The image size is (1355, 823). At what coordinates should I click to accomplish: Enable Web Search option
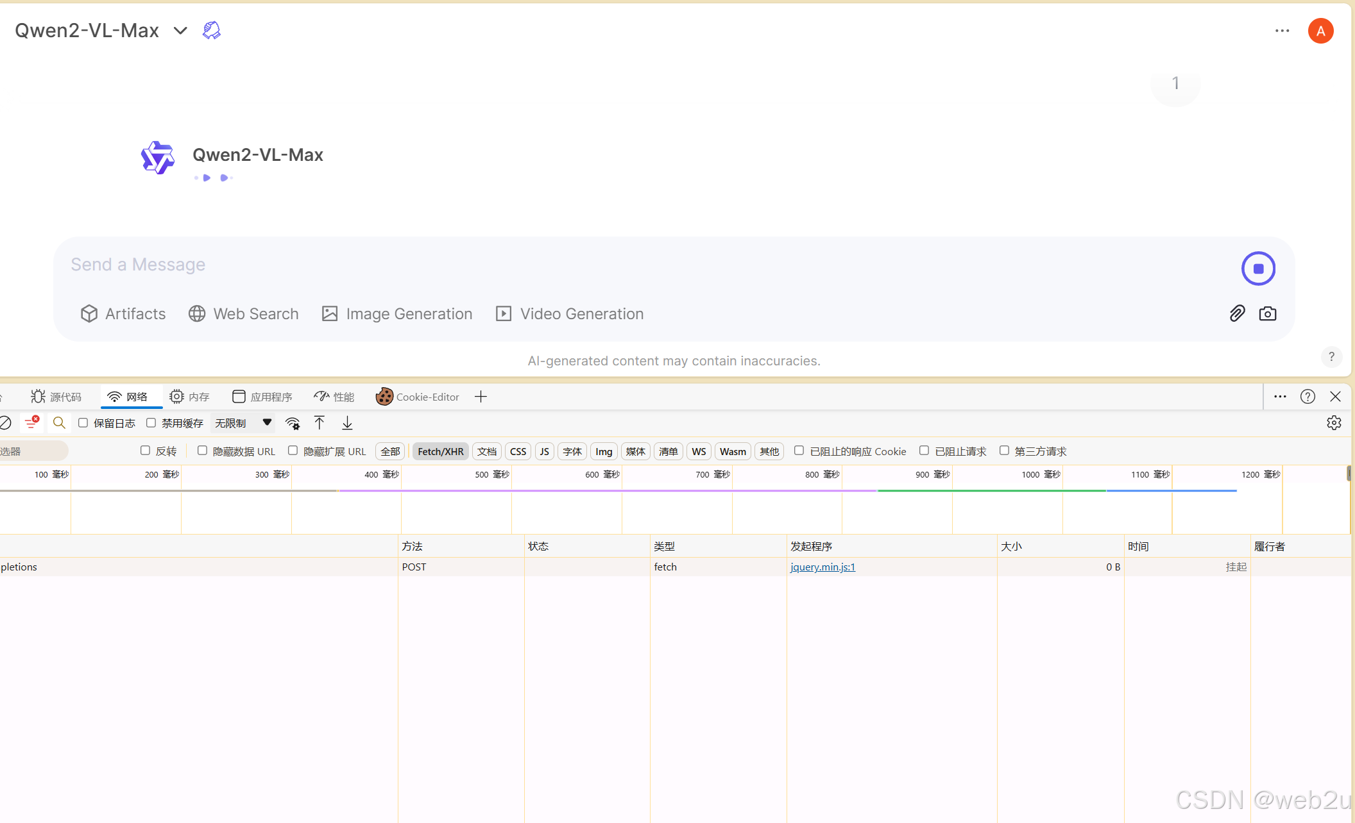click(244, 313)
